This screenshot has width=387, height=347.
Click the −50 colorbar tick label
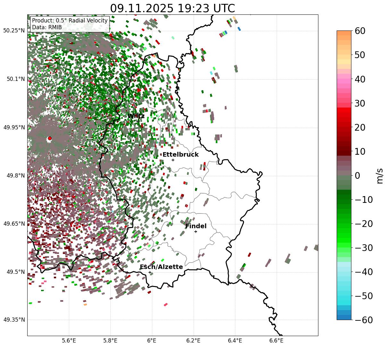[x=364, y=296]
